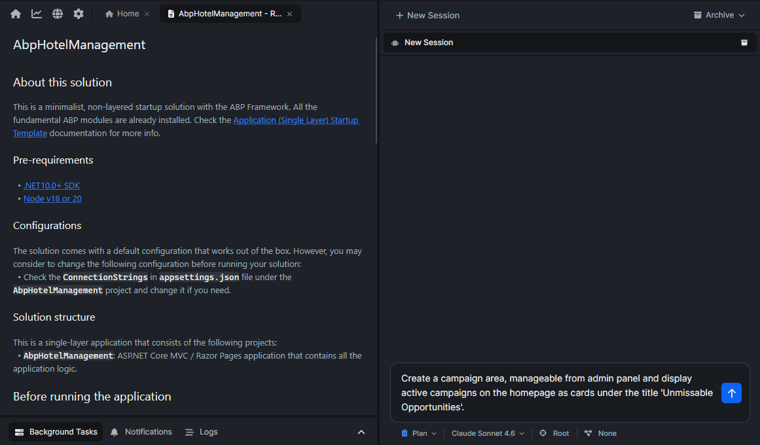The height and width of the screenshot is (445, 760).
Task: Open the home icon in top toolbar
Action: pos(16,14)
